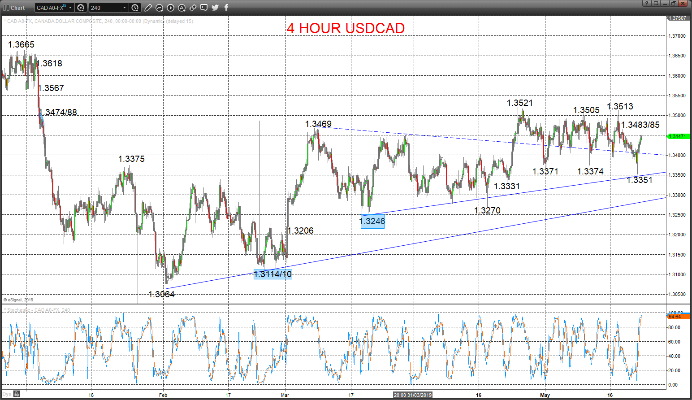The width and height of the screenshot is (692, 400).
Task: Share chart via Twitter icon
Action: tap(215, 8)
